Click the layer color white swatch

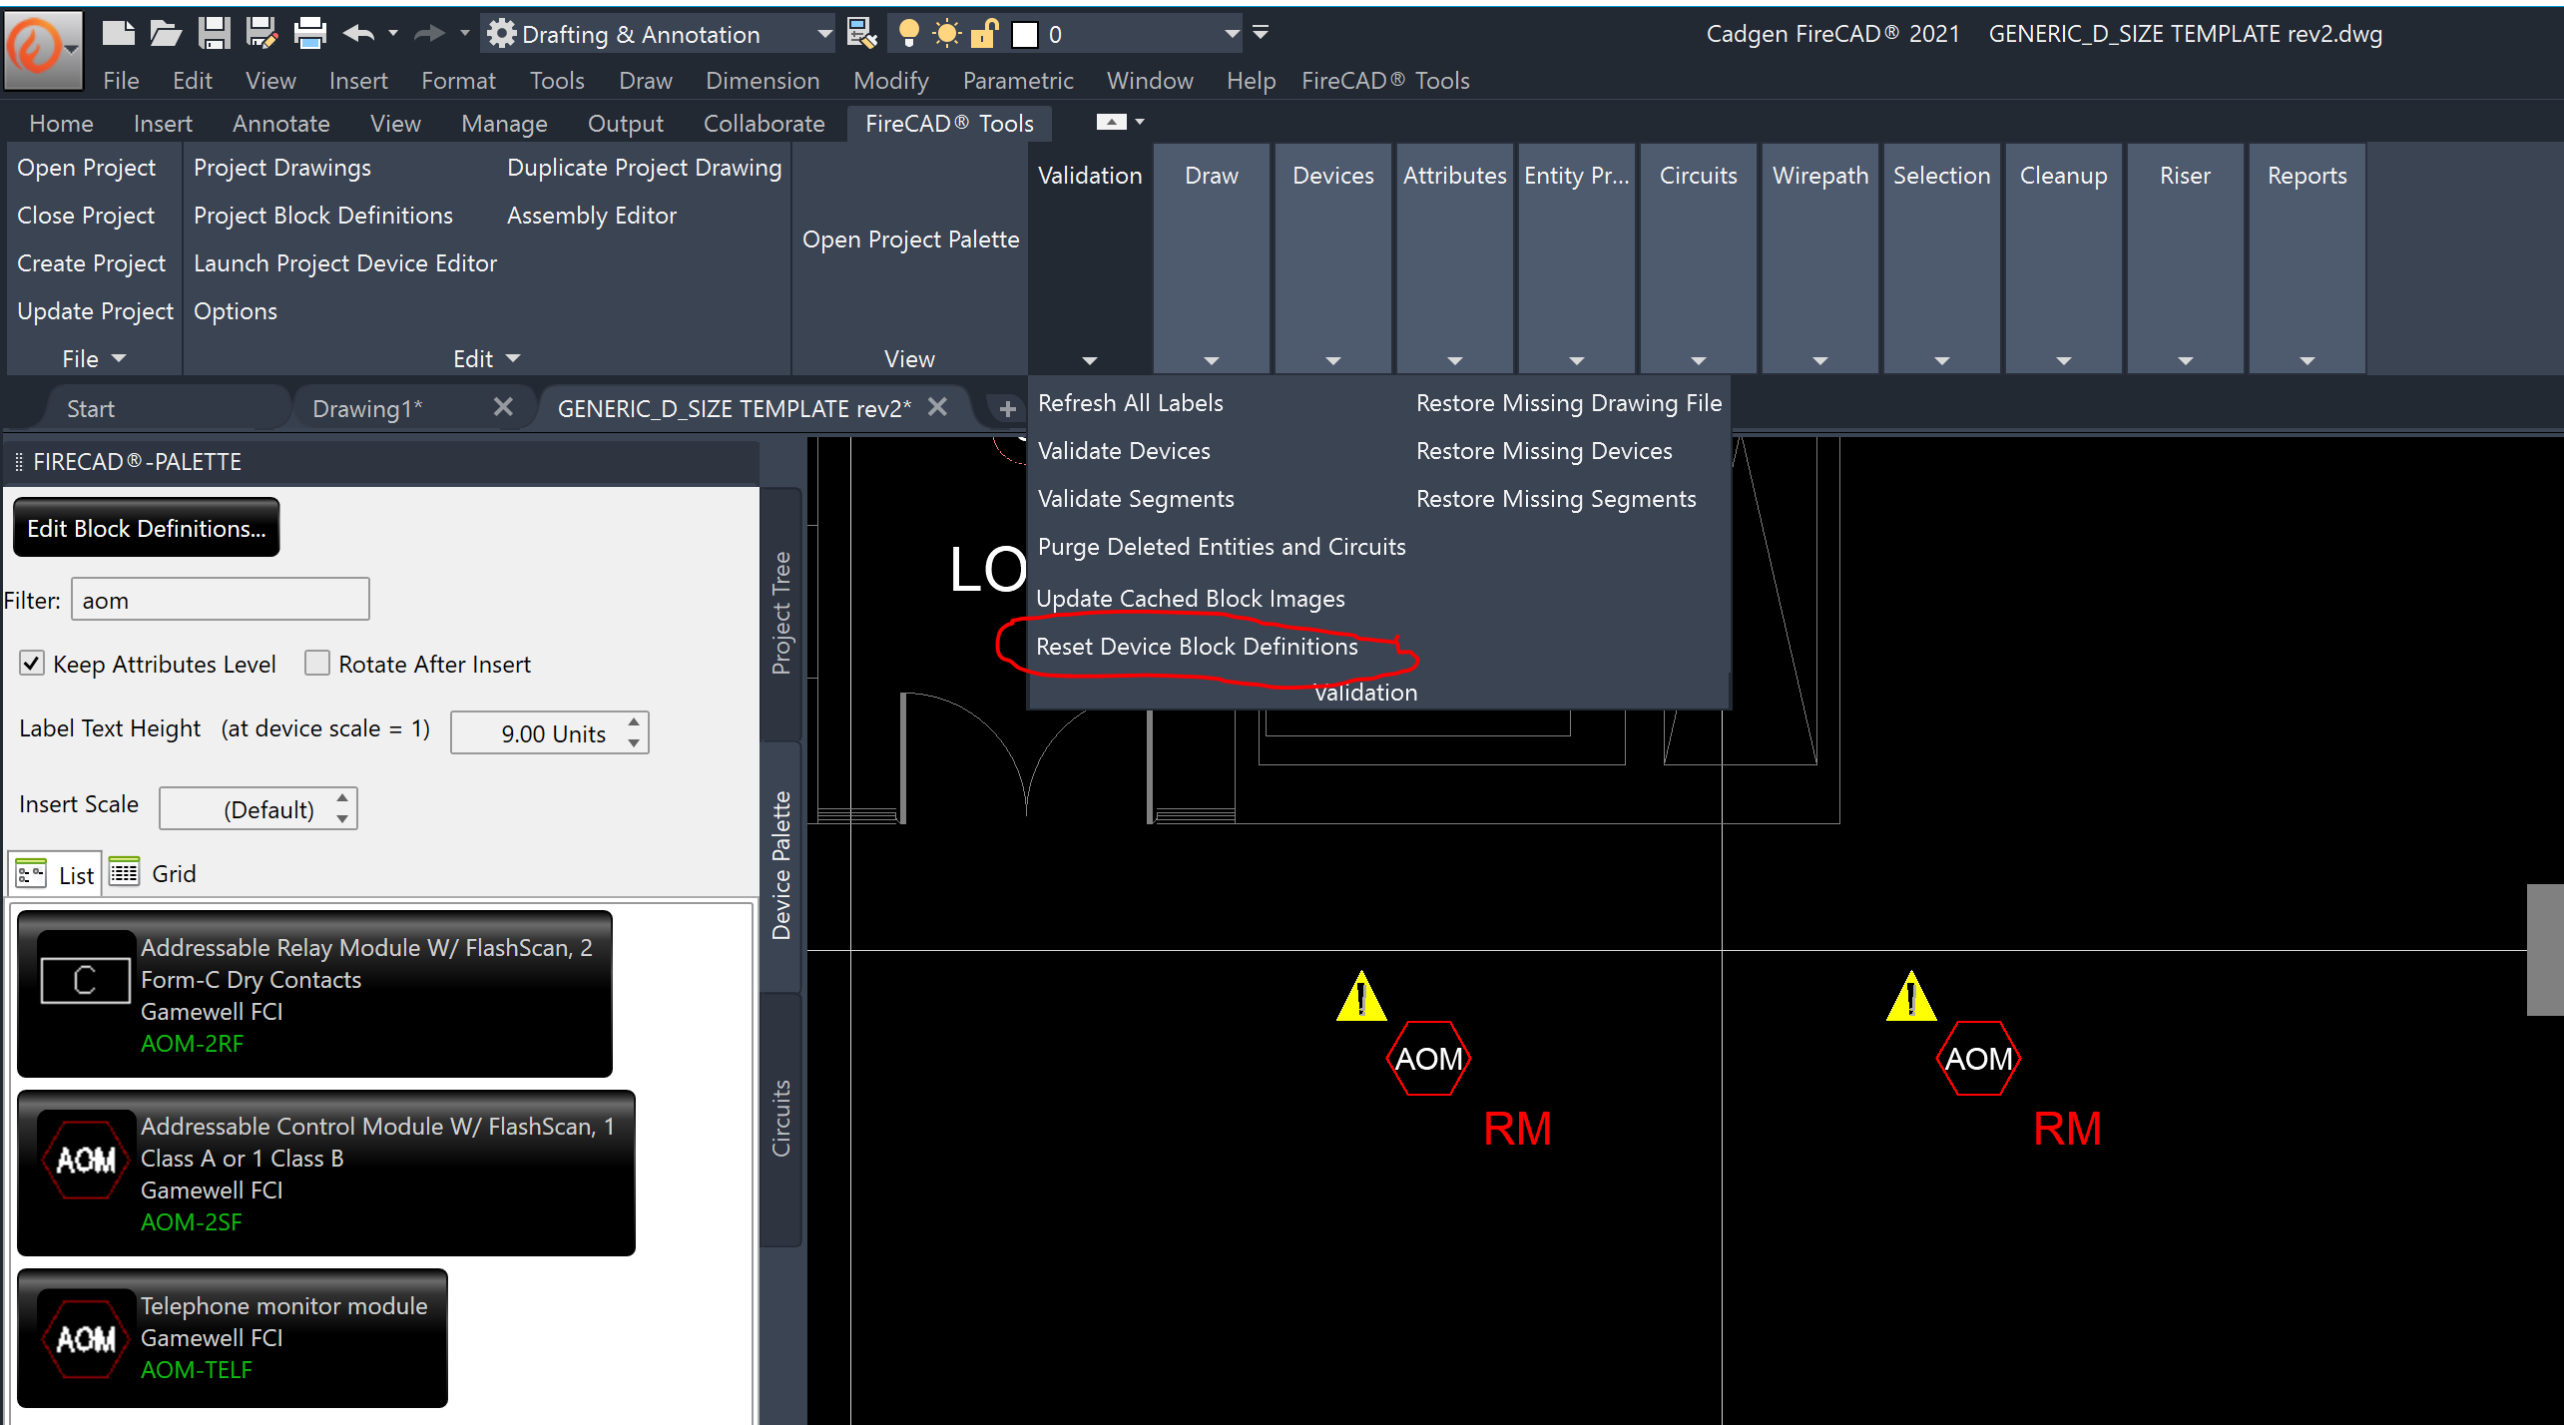click(x=1025, y=35)
